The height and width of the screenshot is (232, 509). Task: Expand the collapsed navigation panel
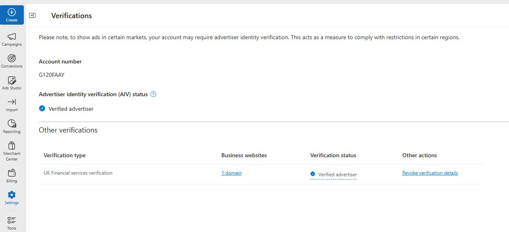pos(32,15)
